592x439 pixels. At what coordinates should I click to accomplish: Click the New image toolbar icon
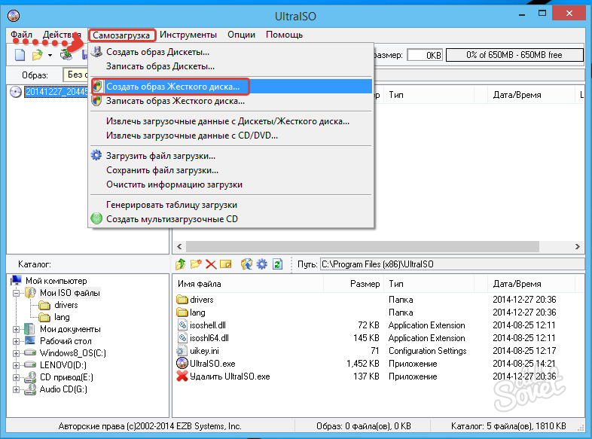point(20,55)
